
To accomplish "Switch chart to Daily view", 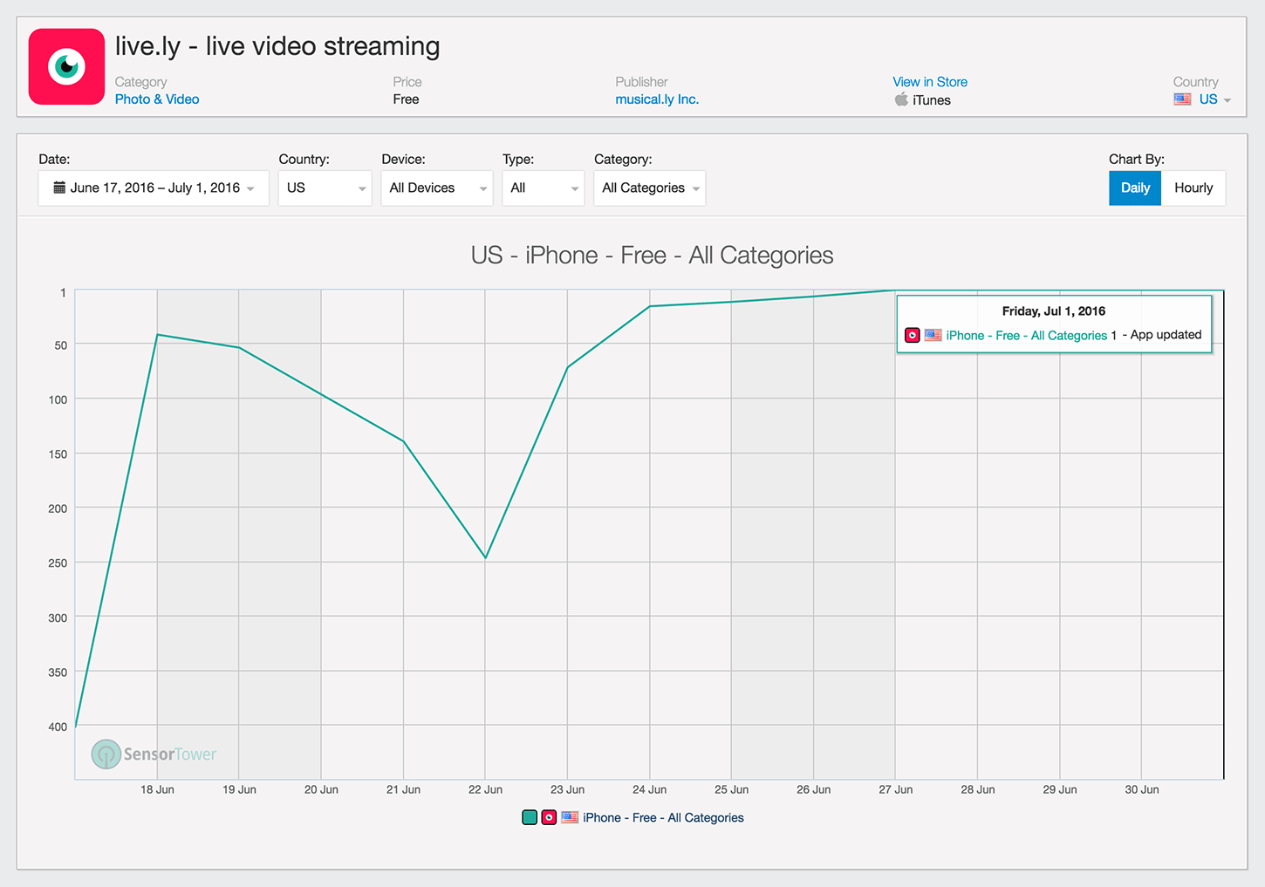I will coord(1135,188).
